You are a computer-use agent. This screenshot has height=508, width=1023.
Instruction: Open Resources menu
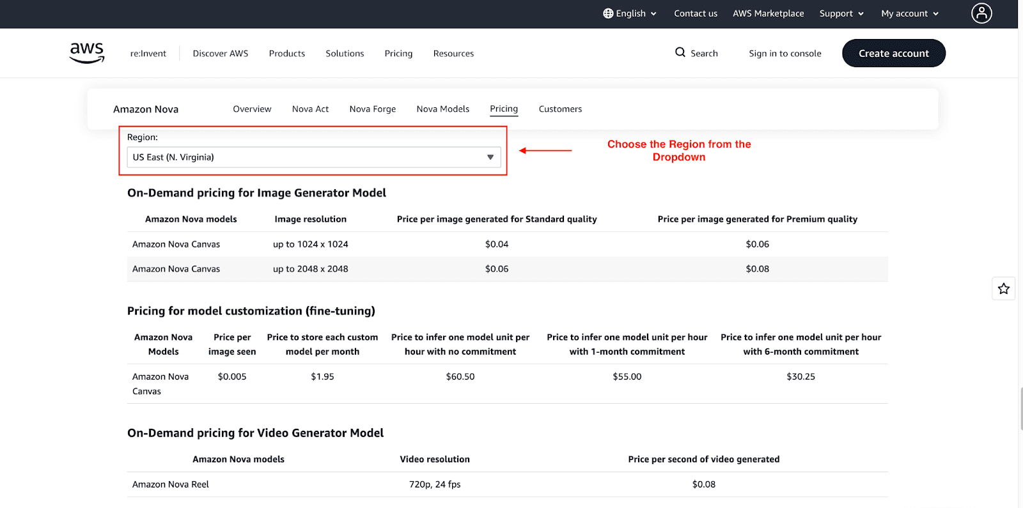coord(453,54)
